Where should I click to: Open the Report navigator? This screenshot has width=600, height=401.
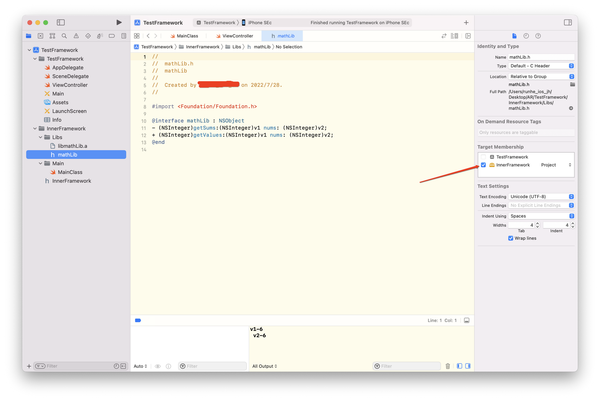tap(124, 36)
